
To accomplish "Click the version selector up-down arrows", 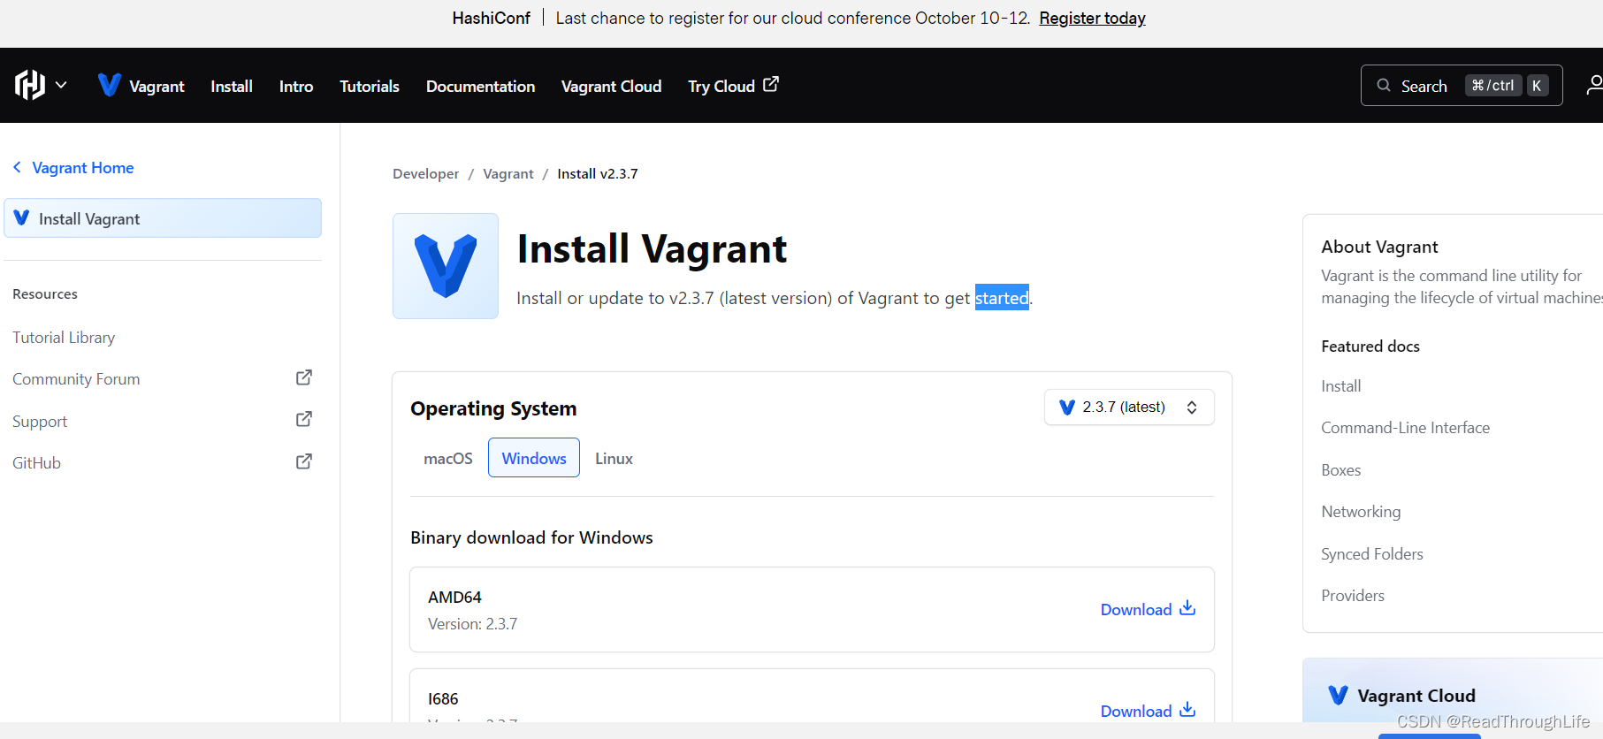I will (x=1192, y=408).
